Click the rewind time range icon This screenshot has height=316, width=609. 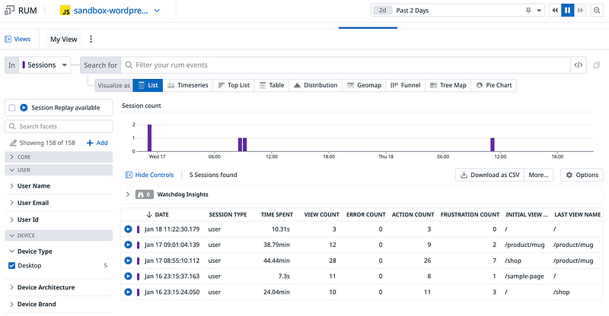pyautogui.click(x=555, y=11)
